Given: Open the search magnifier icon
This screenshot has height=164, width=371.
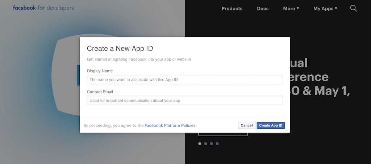Looking at the screenshot, I should coord(353,9).
